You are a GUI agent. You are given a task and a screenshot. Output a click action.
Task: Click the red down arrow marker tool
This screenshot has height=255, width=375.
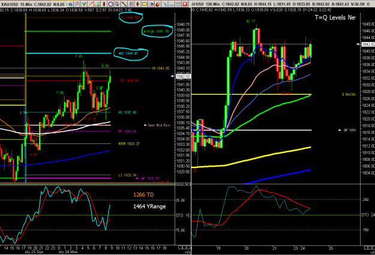click(x=138, y=4)
